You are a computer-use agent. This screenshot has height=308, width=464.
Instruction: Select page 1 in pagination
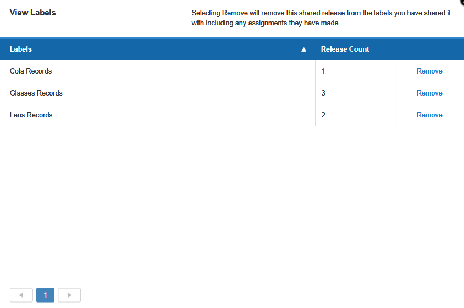[45, 295]
